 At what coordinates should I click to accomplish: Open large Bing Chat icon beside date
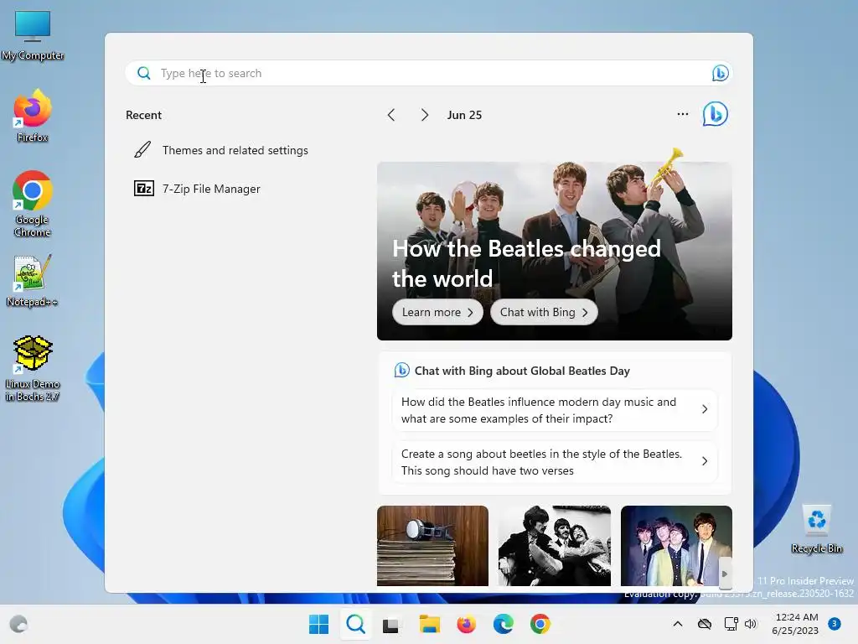(716, 114)
